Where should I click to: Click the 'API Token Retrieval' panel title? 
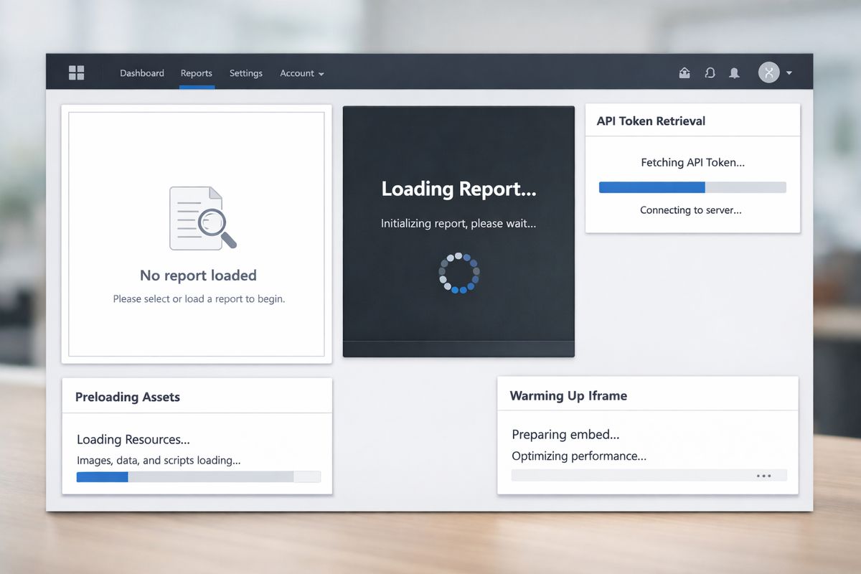point(651,121)
